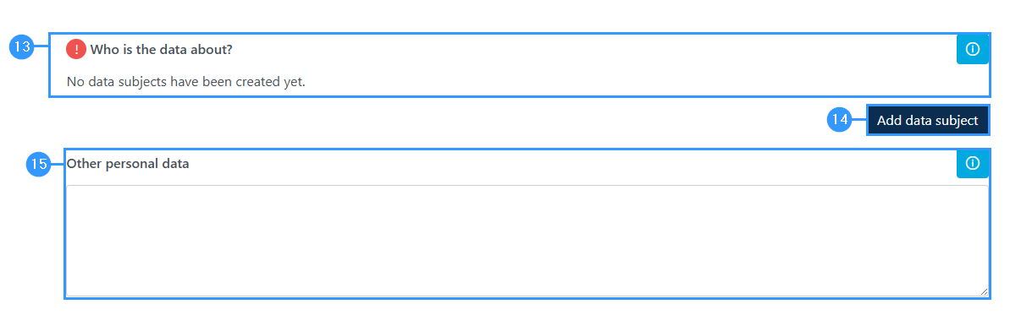Click inside the empty personal data textbox
Image resolution: width=1010 pixels, height=315 pixels.
tap(527, 241)
